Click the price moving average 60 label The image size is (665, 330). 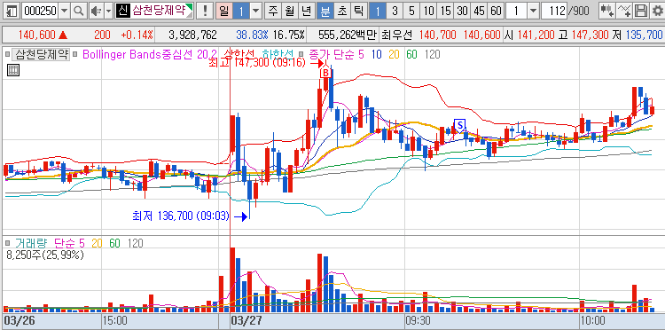pyautogui.click(x=411, y=54)
